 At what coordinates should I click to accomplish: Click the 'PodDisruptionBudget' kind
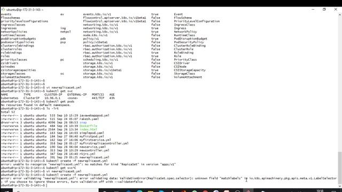[191, 39]
